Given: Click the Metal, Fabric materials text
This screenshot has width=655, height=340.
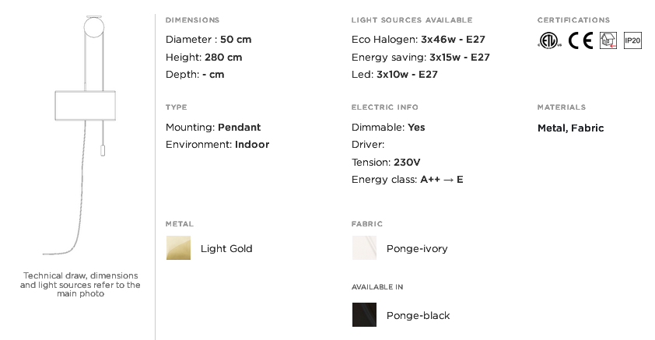Looking at the screenshot, I should pyautogui.click(x=571, y=128).
